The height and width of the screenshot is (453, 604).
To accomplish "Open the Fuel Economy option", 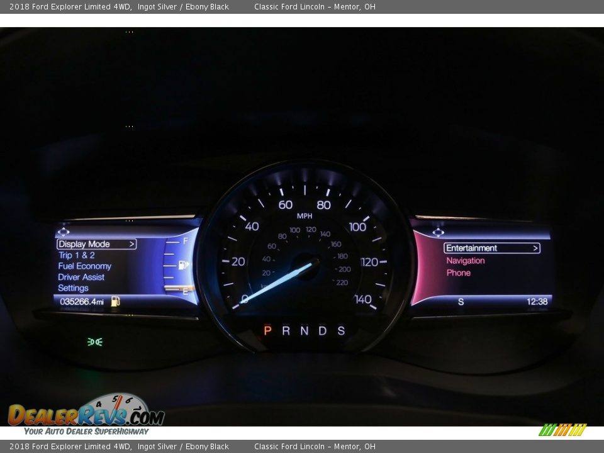I will pos(84,266).
